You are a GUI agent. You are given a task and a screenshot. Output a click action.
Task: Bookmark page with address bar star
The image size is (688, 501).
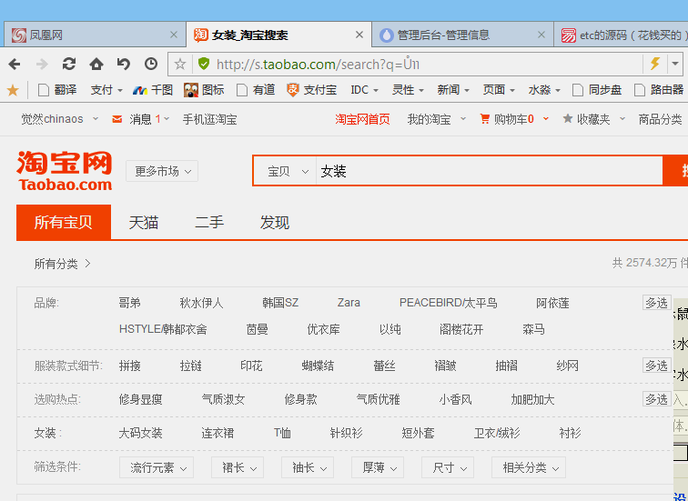(x=180, y=65)
